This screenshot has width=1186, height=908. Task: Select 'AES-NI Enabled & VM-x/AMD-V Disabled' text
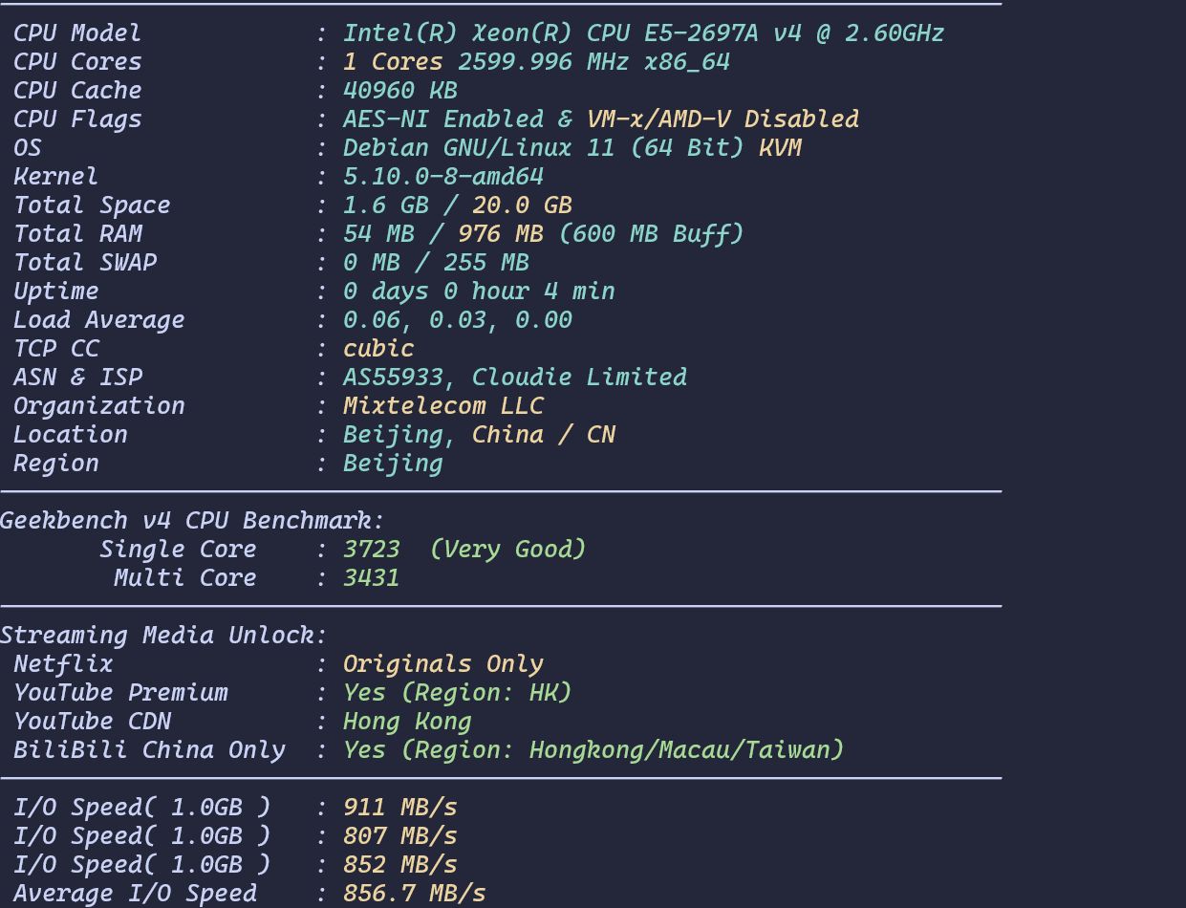pos(601,119)
